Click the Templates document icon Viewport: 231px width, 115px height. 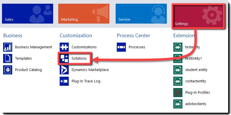point(8,58)
